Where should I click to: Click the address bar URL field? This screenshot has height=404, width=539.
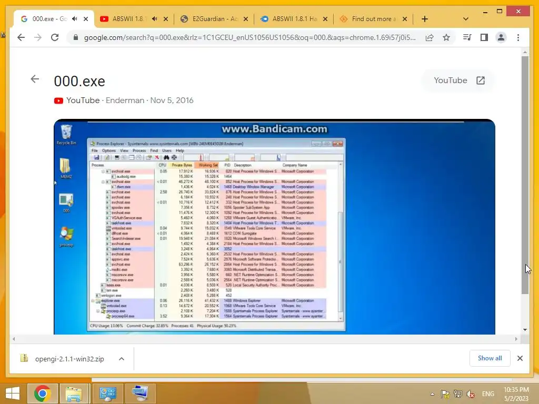tap(250, 37)
